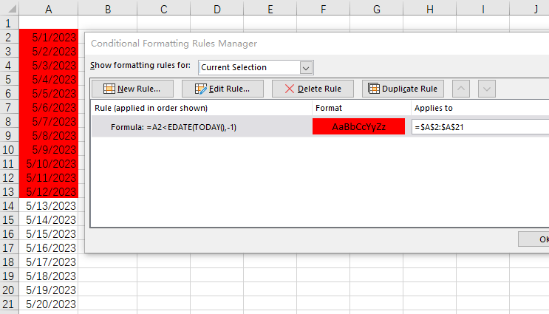The width and height of the screenshot is (549, 314).
Task: Click cell containing 5/9/2023
Action: 49,149
